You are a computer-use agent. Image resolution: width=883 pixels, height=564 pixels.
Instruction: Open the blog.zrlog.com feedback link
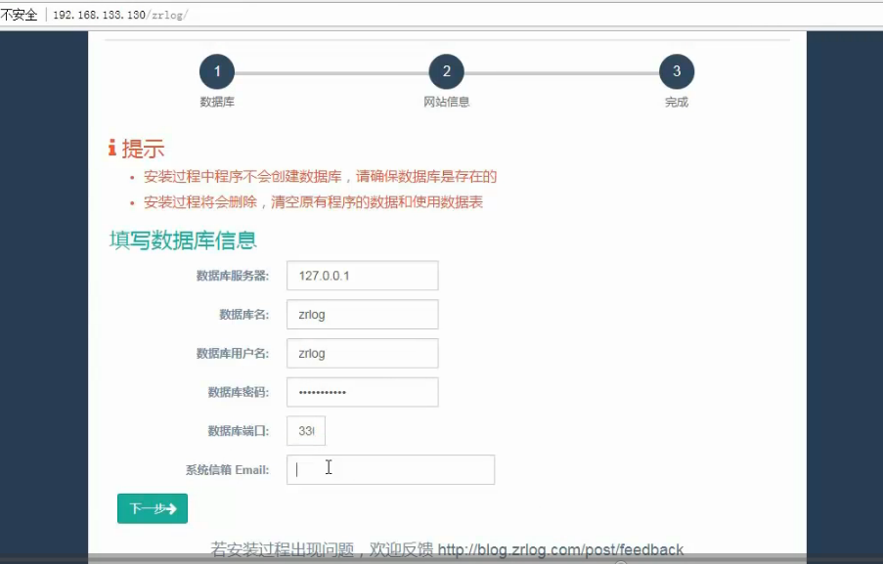point(560,549)
